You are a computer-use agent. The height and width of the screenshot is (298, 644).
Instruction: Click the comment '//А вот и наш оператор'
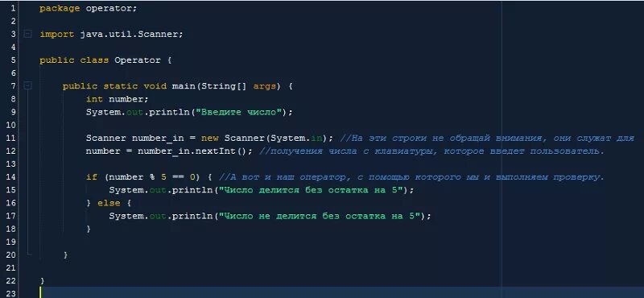pos(411,177)
